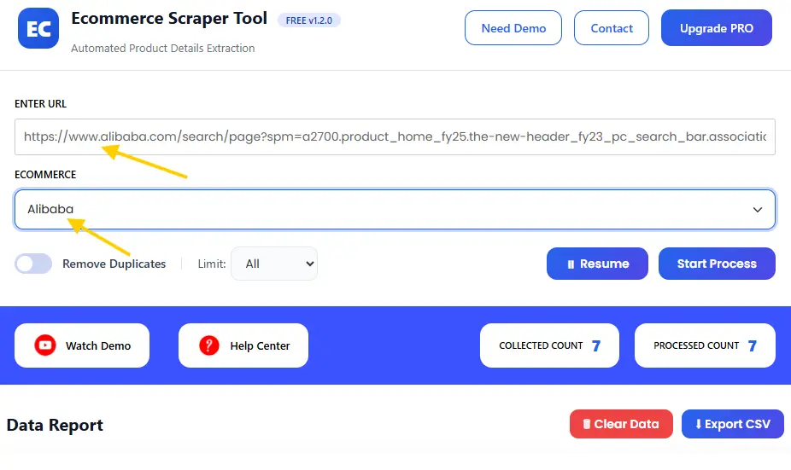Viewport: 791px width, 470px height.
Task: Click the Remove Duplicates label
Action: (x=114, y=264)
